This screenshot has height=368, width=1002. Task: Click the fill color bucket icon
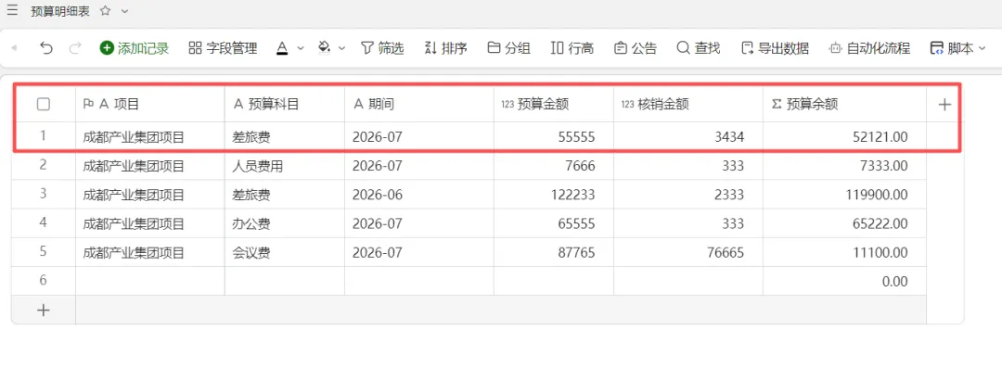(x=324, y=48)
